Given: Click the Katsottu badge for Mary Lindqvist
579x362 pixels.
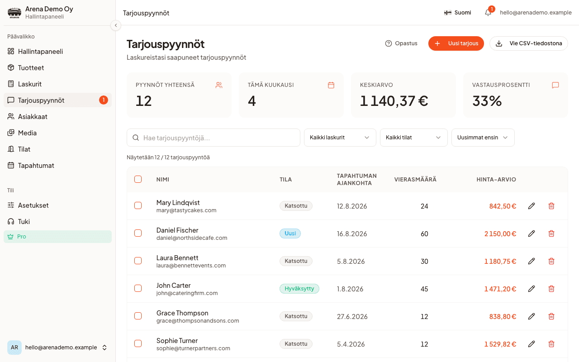Looking at the screenshot, I should (296, 206).
